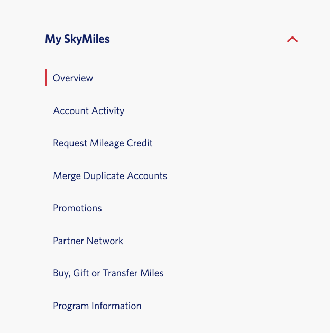
Task: Click the word Accounts in Merge Duplicate Accounts
Action: tap(147, 176)
